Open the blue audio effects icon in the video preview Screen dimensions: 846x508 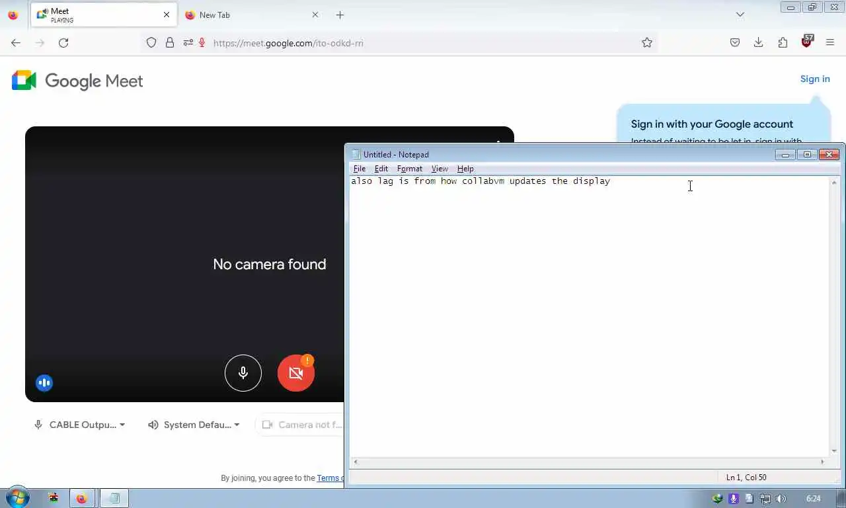[44, 382]
